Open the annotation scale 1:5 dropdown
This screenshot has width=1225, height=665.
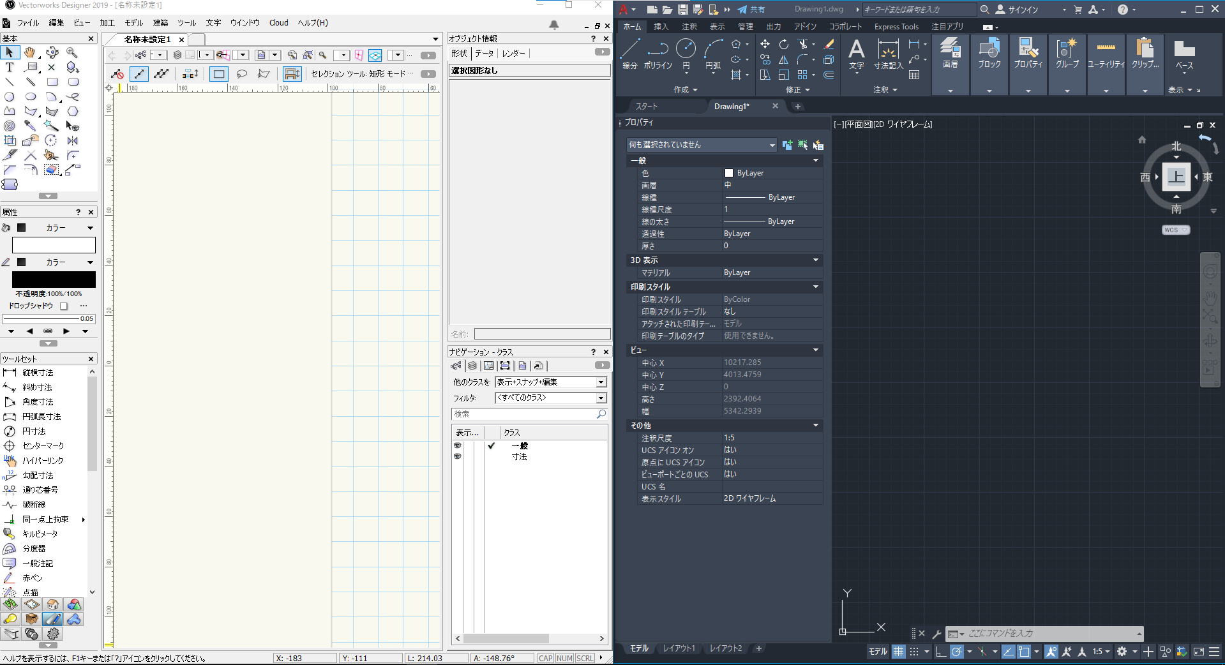coord(1101,652)
